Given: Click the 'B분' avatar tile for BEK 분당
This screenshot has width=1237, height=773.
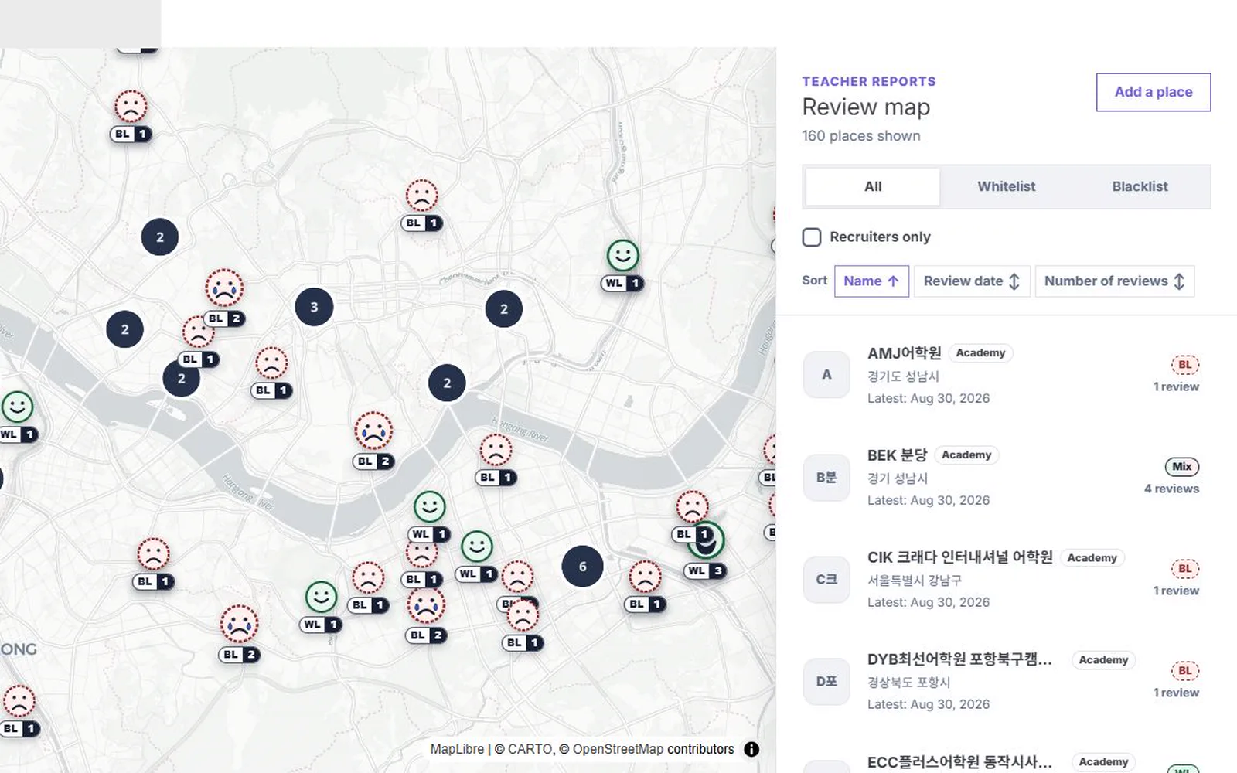Looking at the screenshot, I should [826, 477].
